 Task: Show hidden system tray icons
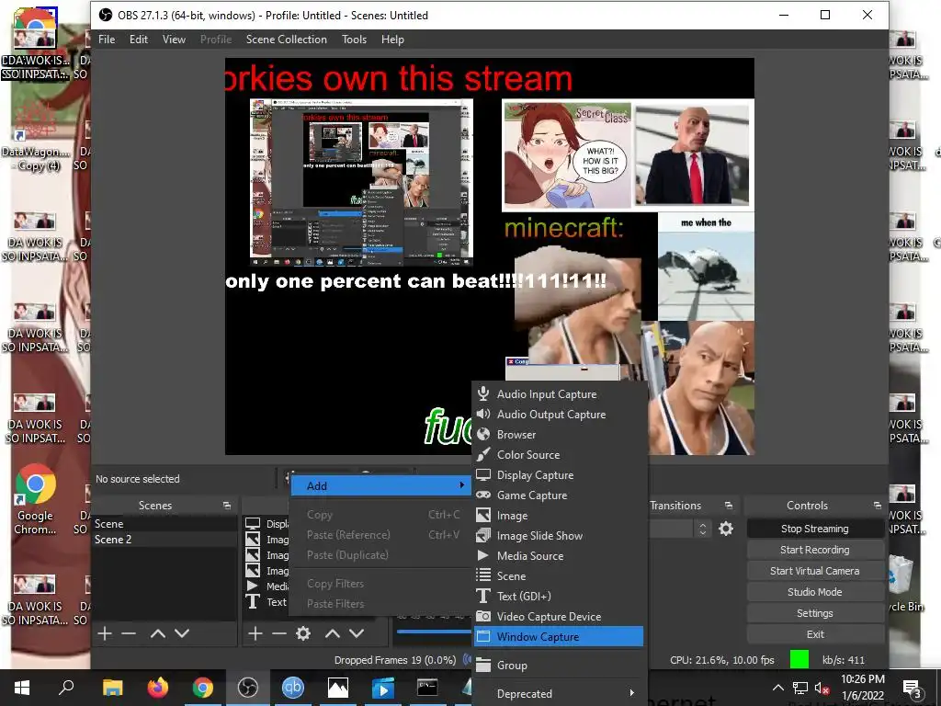tap(777, 688)
